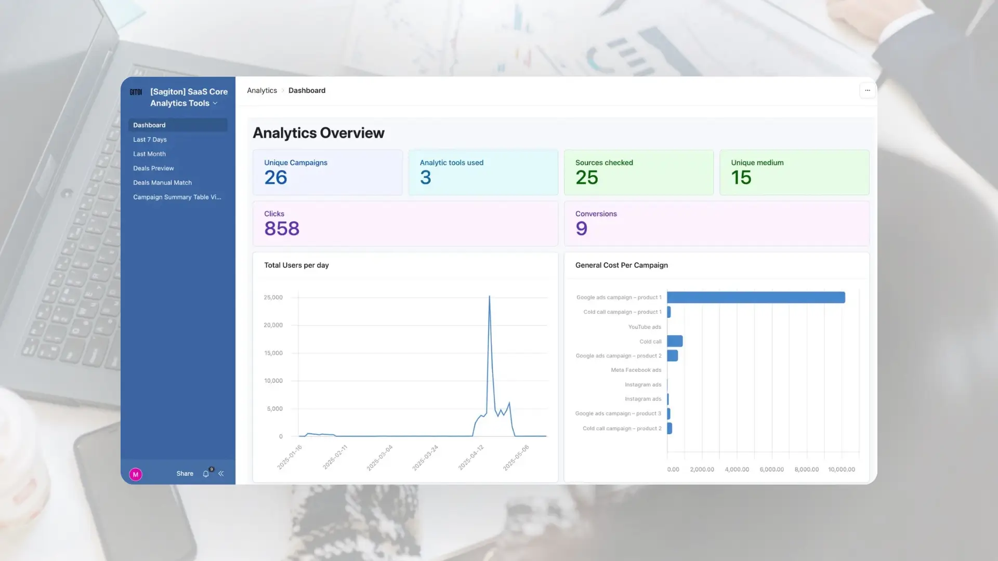Click the Google ads product 1 bar
Image resolution: width=998 pixels, height=561 pixels.
click(755, 298)
